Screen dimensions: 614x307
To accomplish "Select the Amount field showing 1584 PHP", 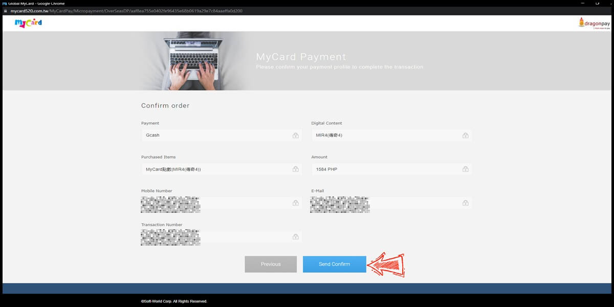I will point(391,169).
